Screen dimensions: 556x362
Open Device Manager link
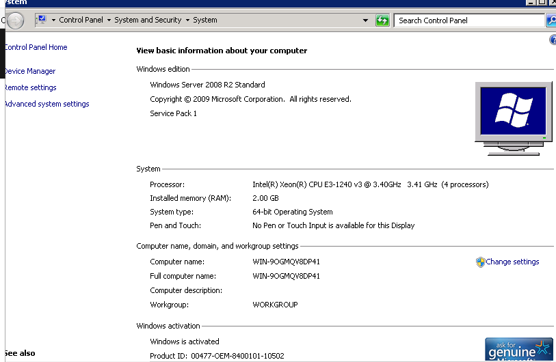coord(30,71)
